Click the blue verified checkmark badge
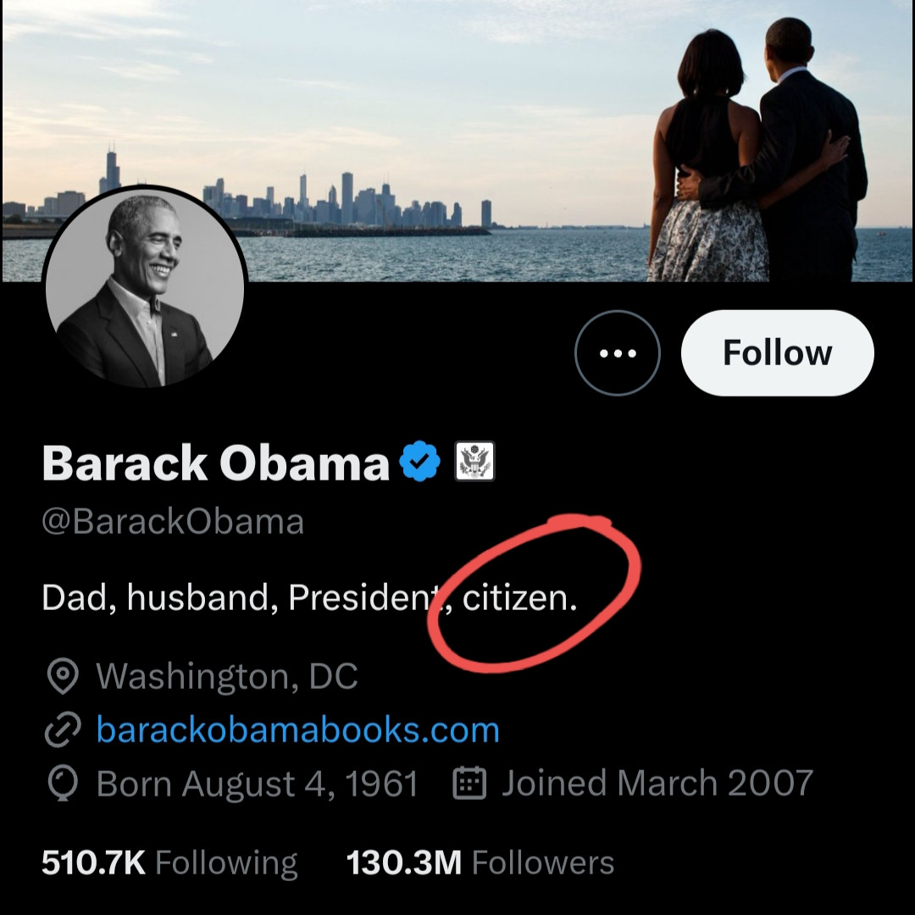Image resolution: width=915 pixels, height=915 pixels. (x=420, y=463)
